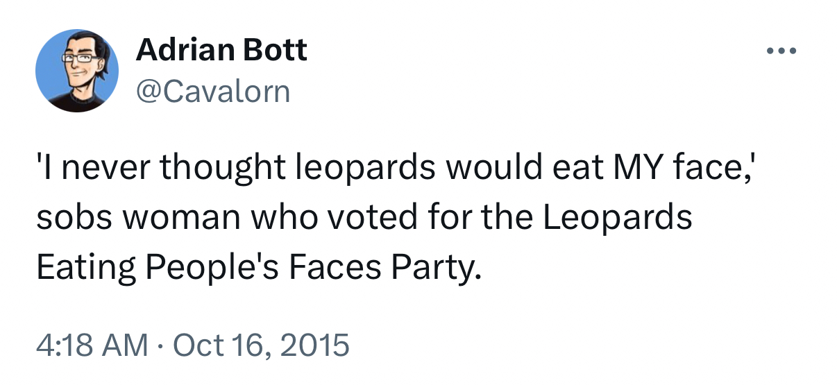837x385 pixels.
Task: Open the Adrian Bott display name link
Action: 221,50
